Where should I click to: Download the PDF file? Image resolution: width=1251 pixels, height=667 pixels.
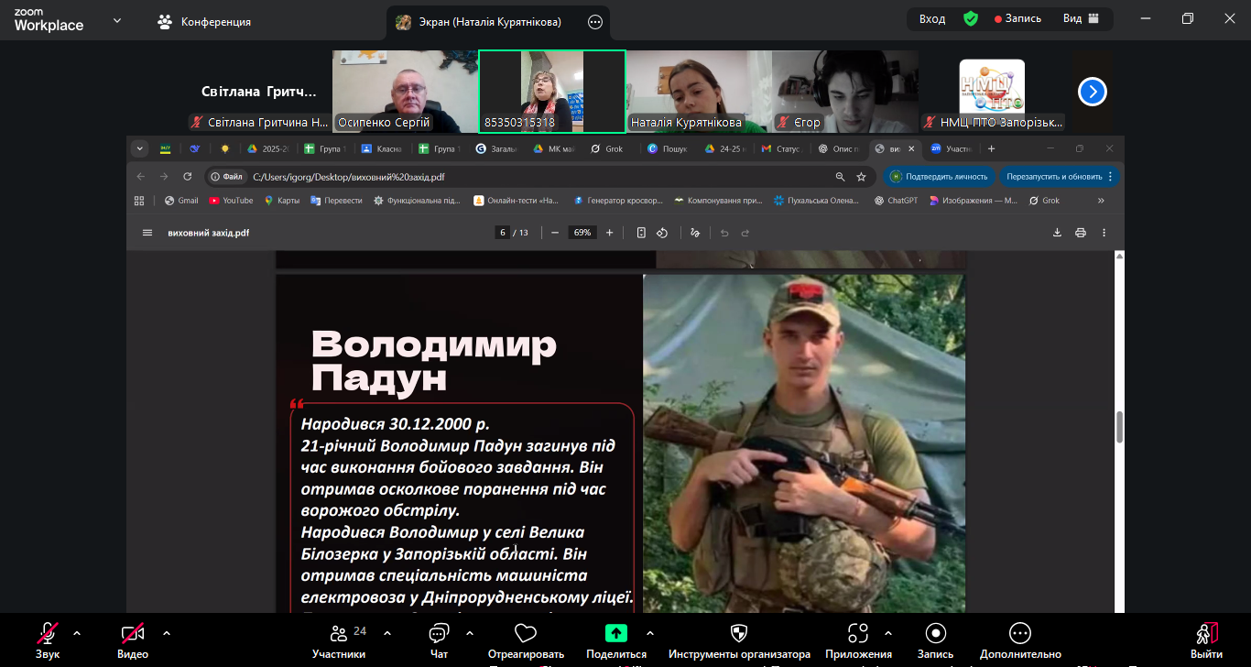point(1057,233)
